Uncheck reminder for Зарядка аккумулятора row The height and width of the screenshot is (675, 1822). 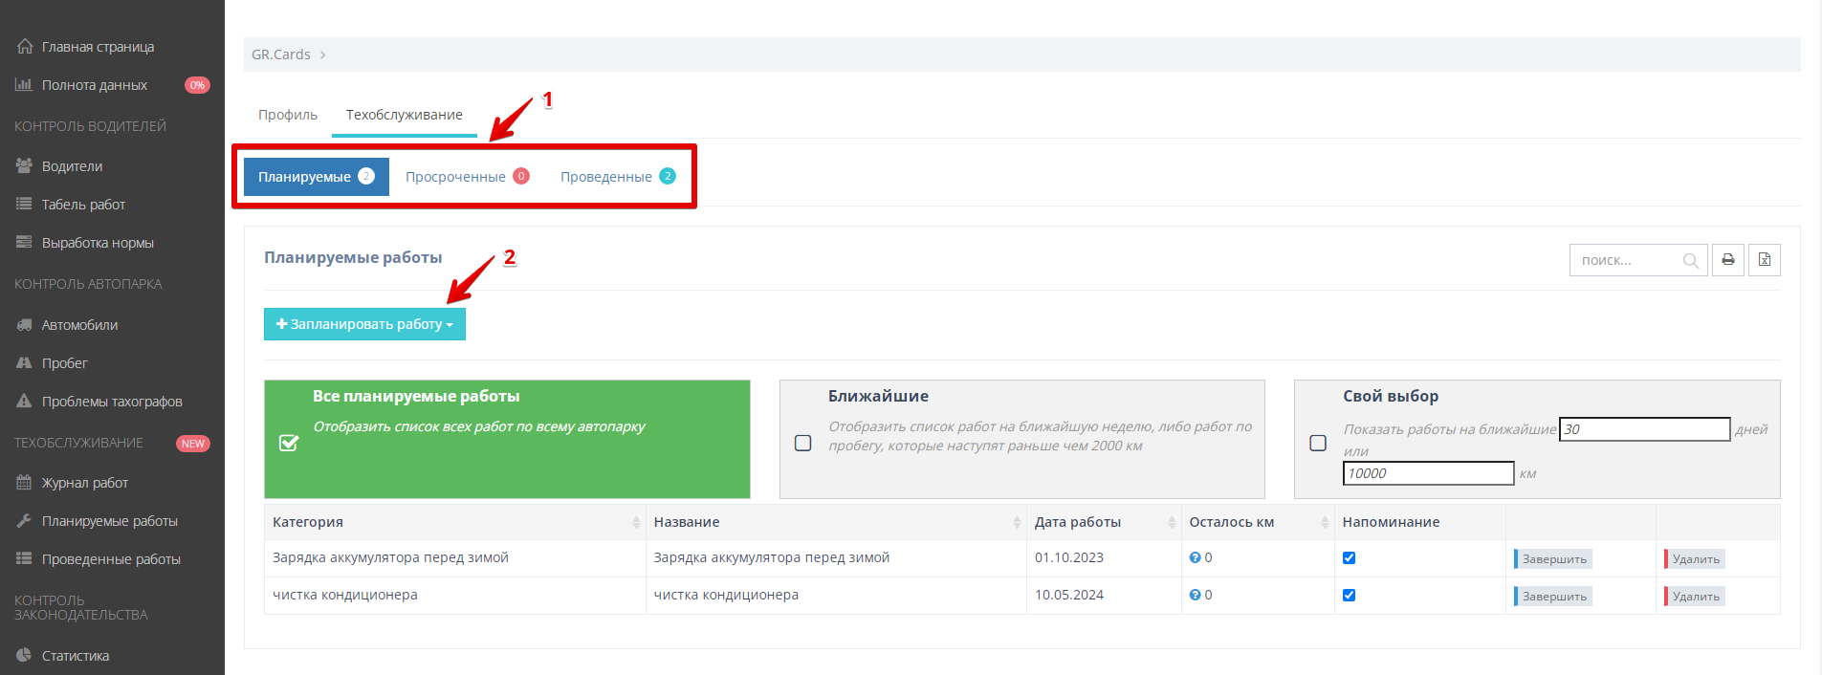pos(1349,557)
